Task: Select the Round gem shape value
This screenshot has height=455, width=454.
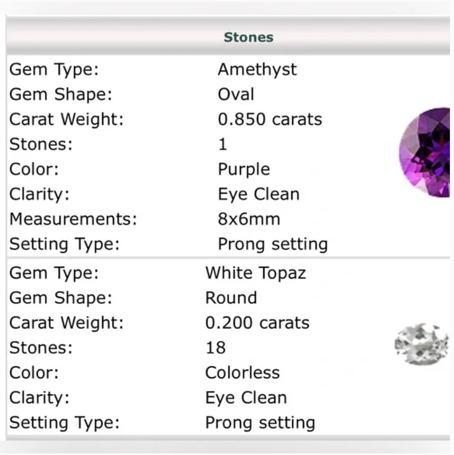Action: [231, 298]
